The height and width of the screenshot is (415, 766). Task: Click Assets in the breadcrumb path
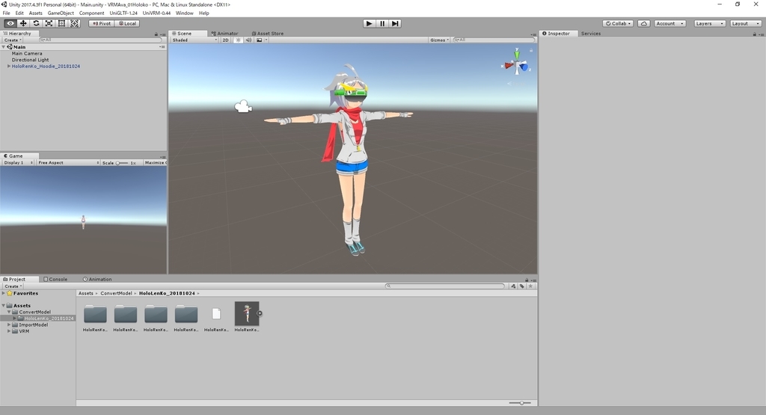click(x=85, y=293)
